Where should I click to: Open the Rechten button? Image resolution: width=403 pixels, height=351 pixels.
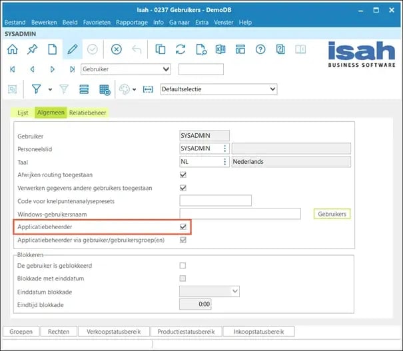59,332
